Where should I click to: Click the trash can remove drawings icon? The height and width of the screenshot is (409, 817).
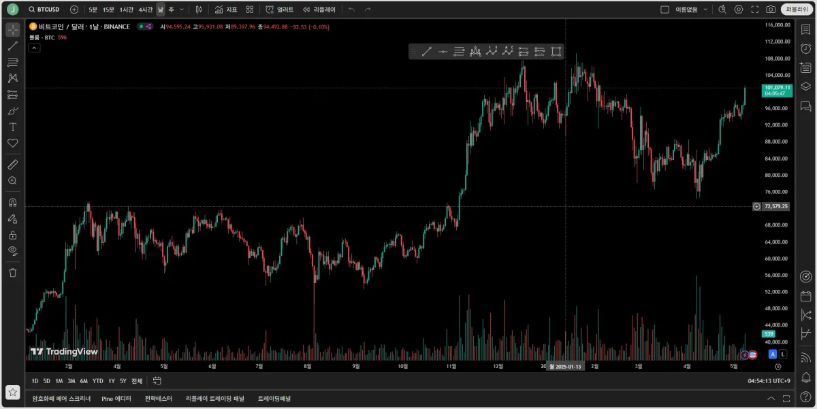12,273
